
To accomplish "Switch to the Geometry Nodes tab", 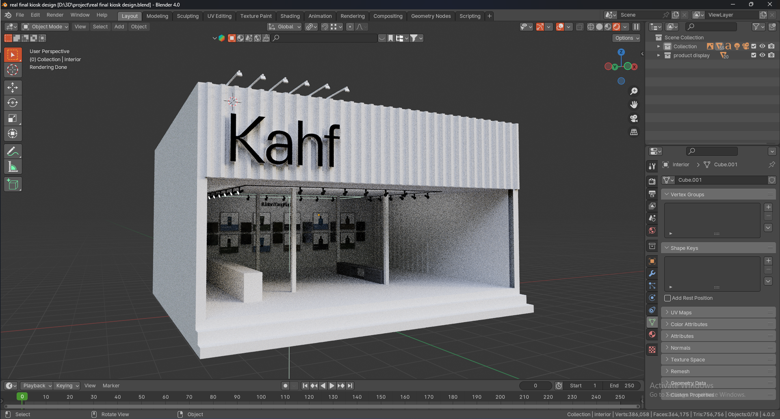I will pyautogui.click(x=431, y=16).
